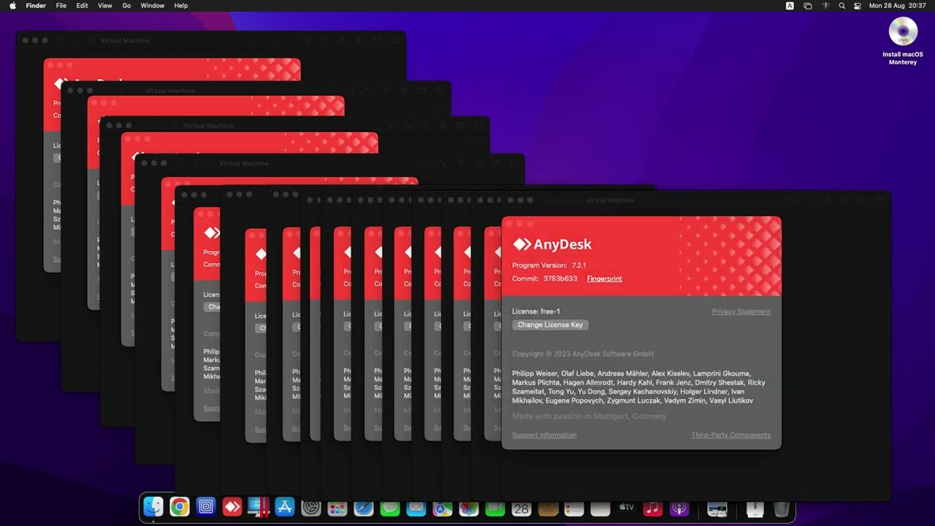This screenshot has width=935, height=526.
Task: Click the commit hash 3783b633
Action: tap(560, 279)
